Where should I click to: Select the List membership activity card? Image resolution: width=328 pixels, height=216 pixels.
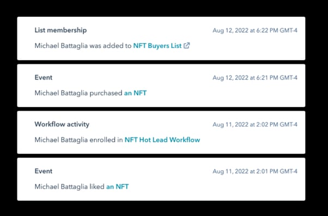point(161,38)
